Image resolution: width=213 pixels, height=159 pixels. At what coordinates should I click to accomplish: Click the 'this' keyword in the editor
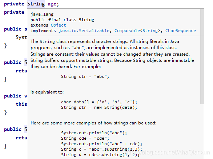(x=21, y=104)
